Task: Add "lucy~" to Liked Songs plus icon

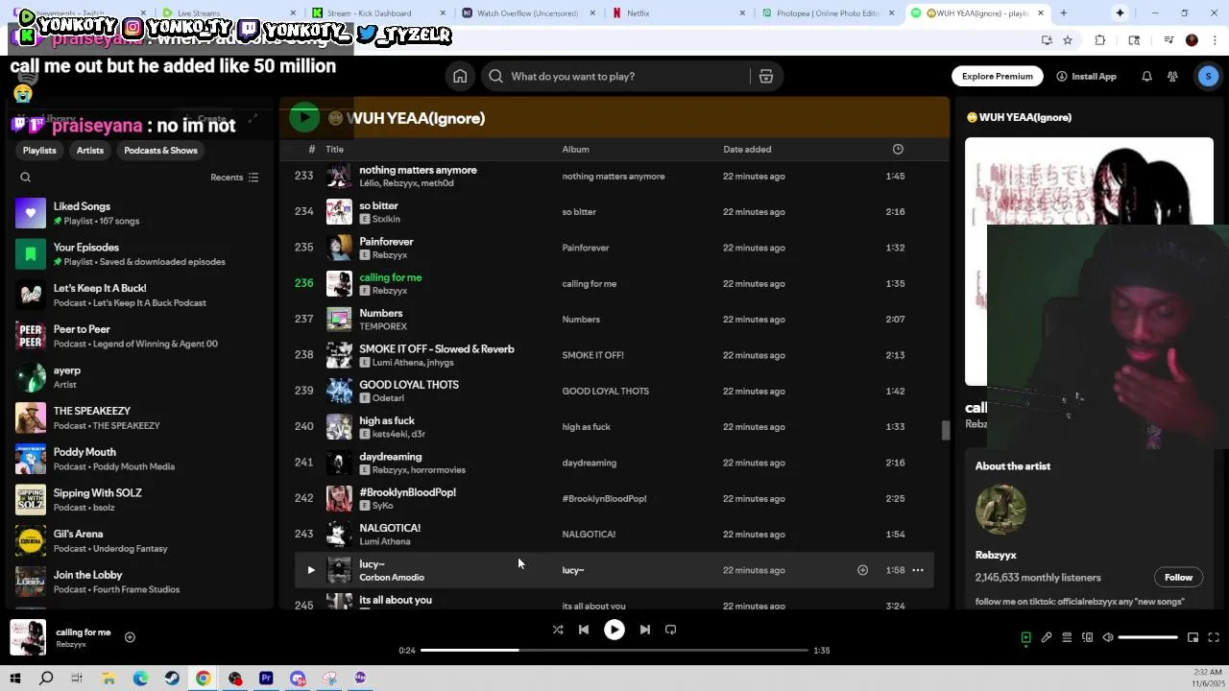Action: (862, 570)
